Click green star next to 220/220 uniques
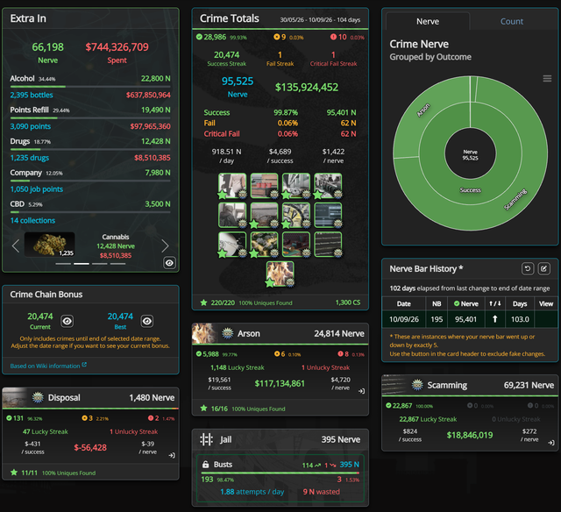561x512 pixels. click(203, 302)
